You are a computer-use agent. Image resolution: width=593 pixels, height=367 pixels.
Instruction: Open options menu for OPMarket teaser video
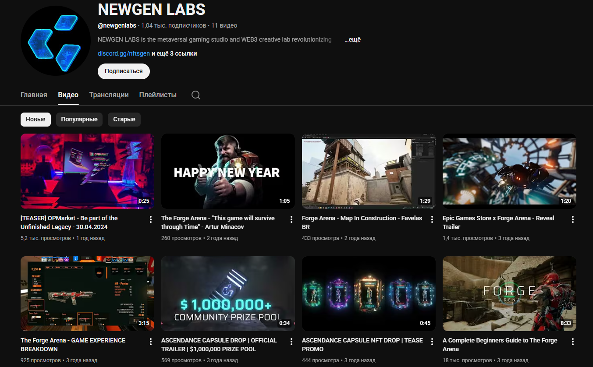coord(151,219)
